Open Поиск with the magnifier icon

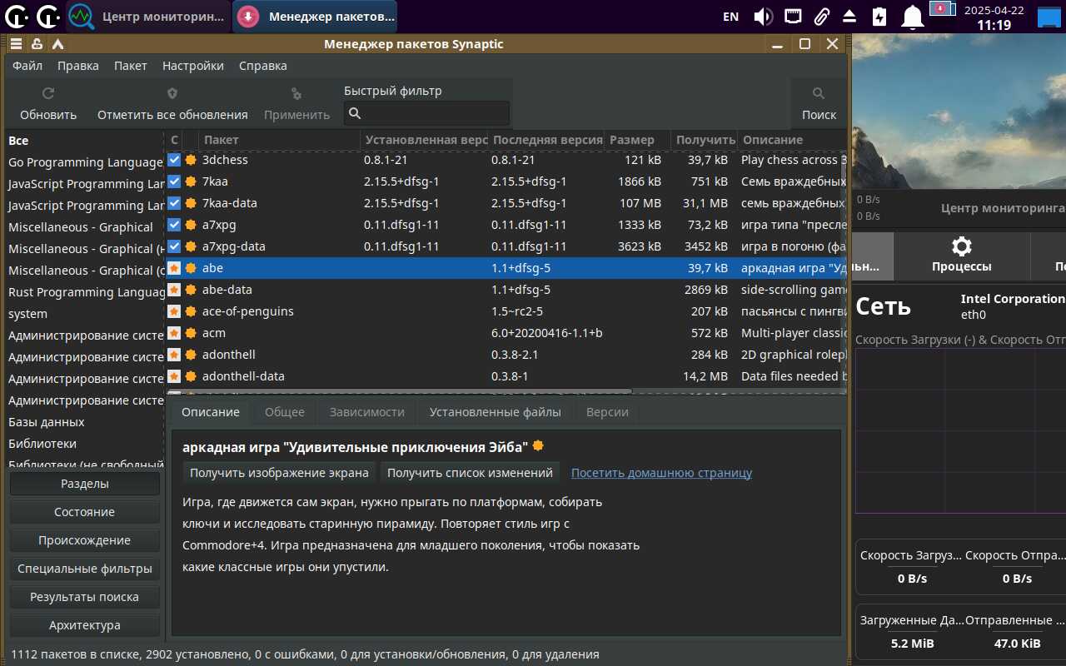tap(819, 94)
